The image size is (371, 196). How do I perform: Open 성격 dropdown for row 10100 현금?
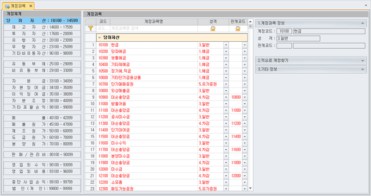pos(226,45)
